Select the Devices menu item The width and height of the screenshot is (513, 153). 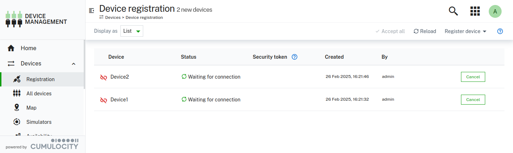pos(42,63)
